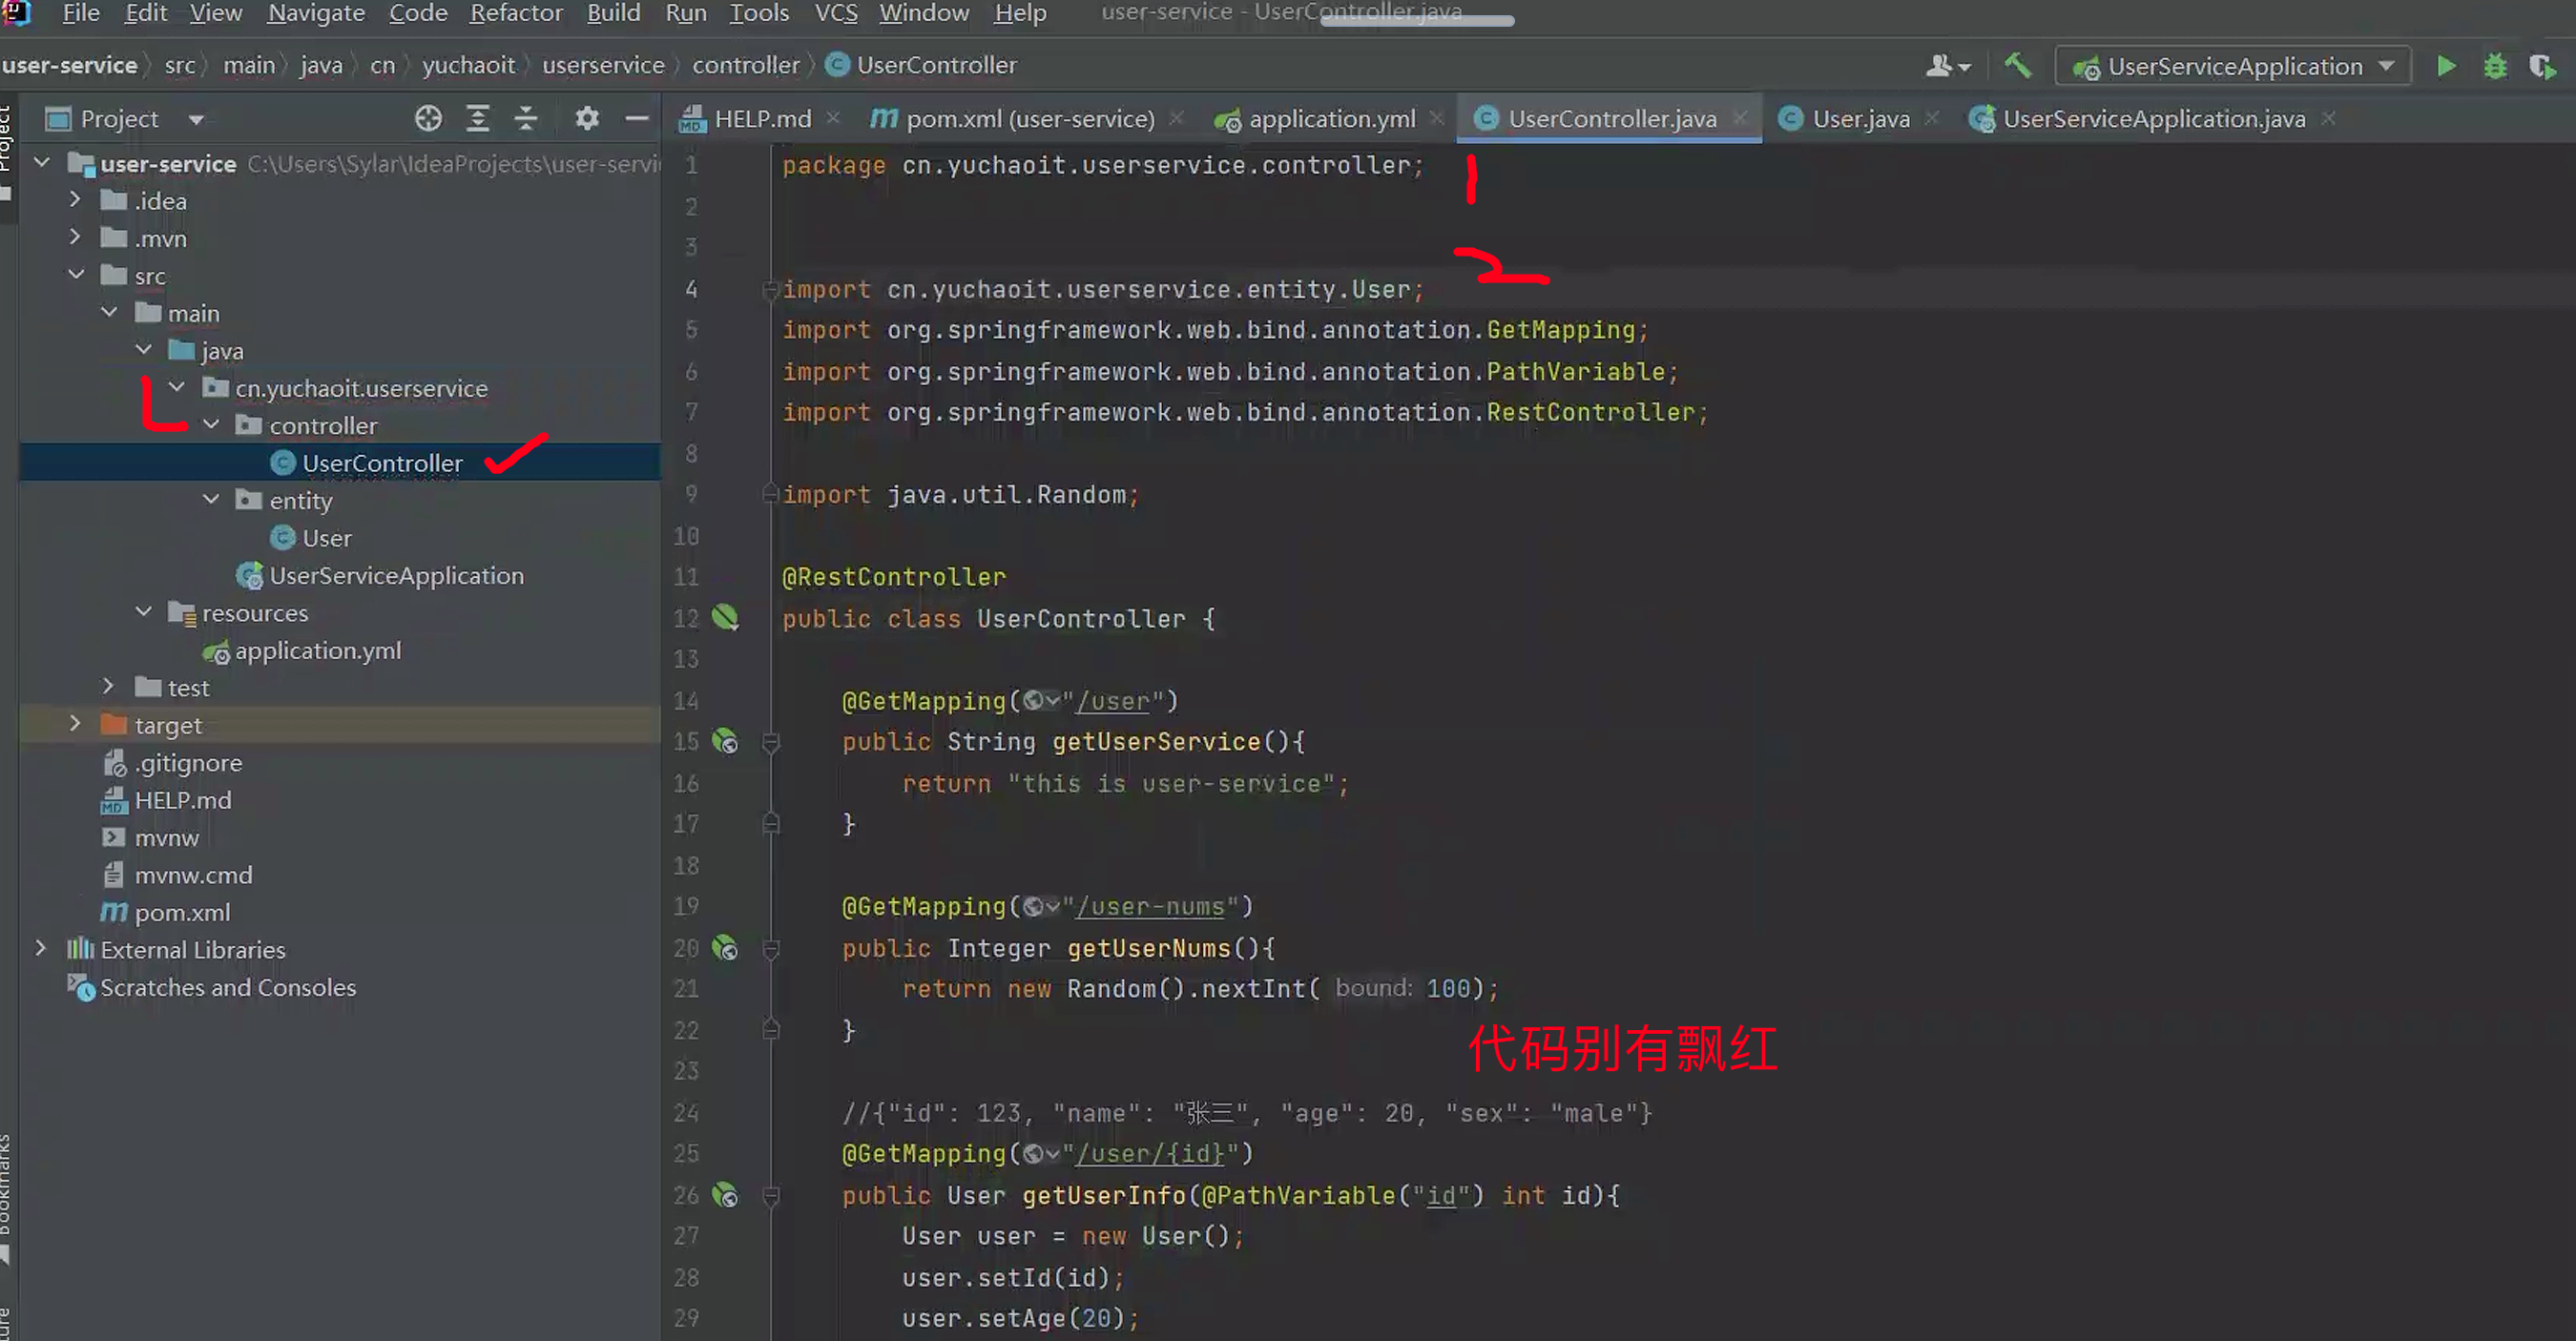Hide the Project tool window
The height and width of the screenshot is (1341, 2576).
coord(637,118)
